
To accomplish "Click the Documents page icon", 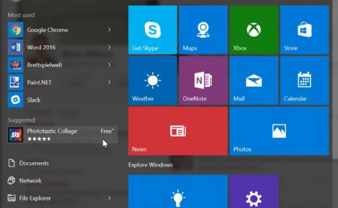I will point(12,163).
